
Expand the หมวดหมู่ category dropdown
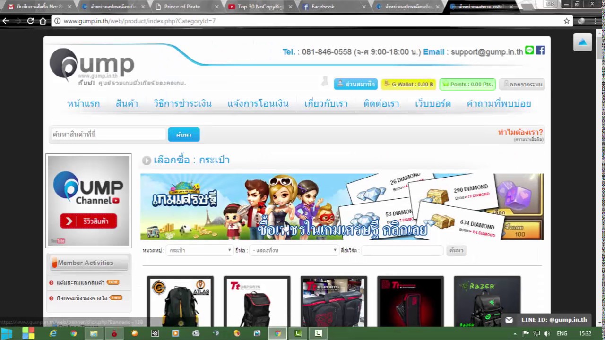pyautogui.click(x=200, y=250)
